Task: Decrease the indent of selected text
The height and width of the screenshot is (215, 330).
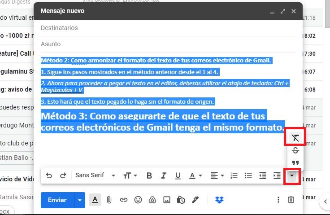Action: [x=263, y=176]
